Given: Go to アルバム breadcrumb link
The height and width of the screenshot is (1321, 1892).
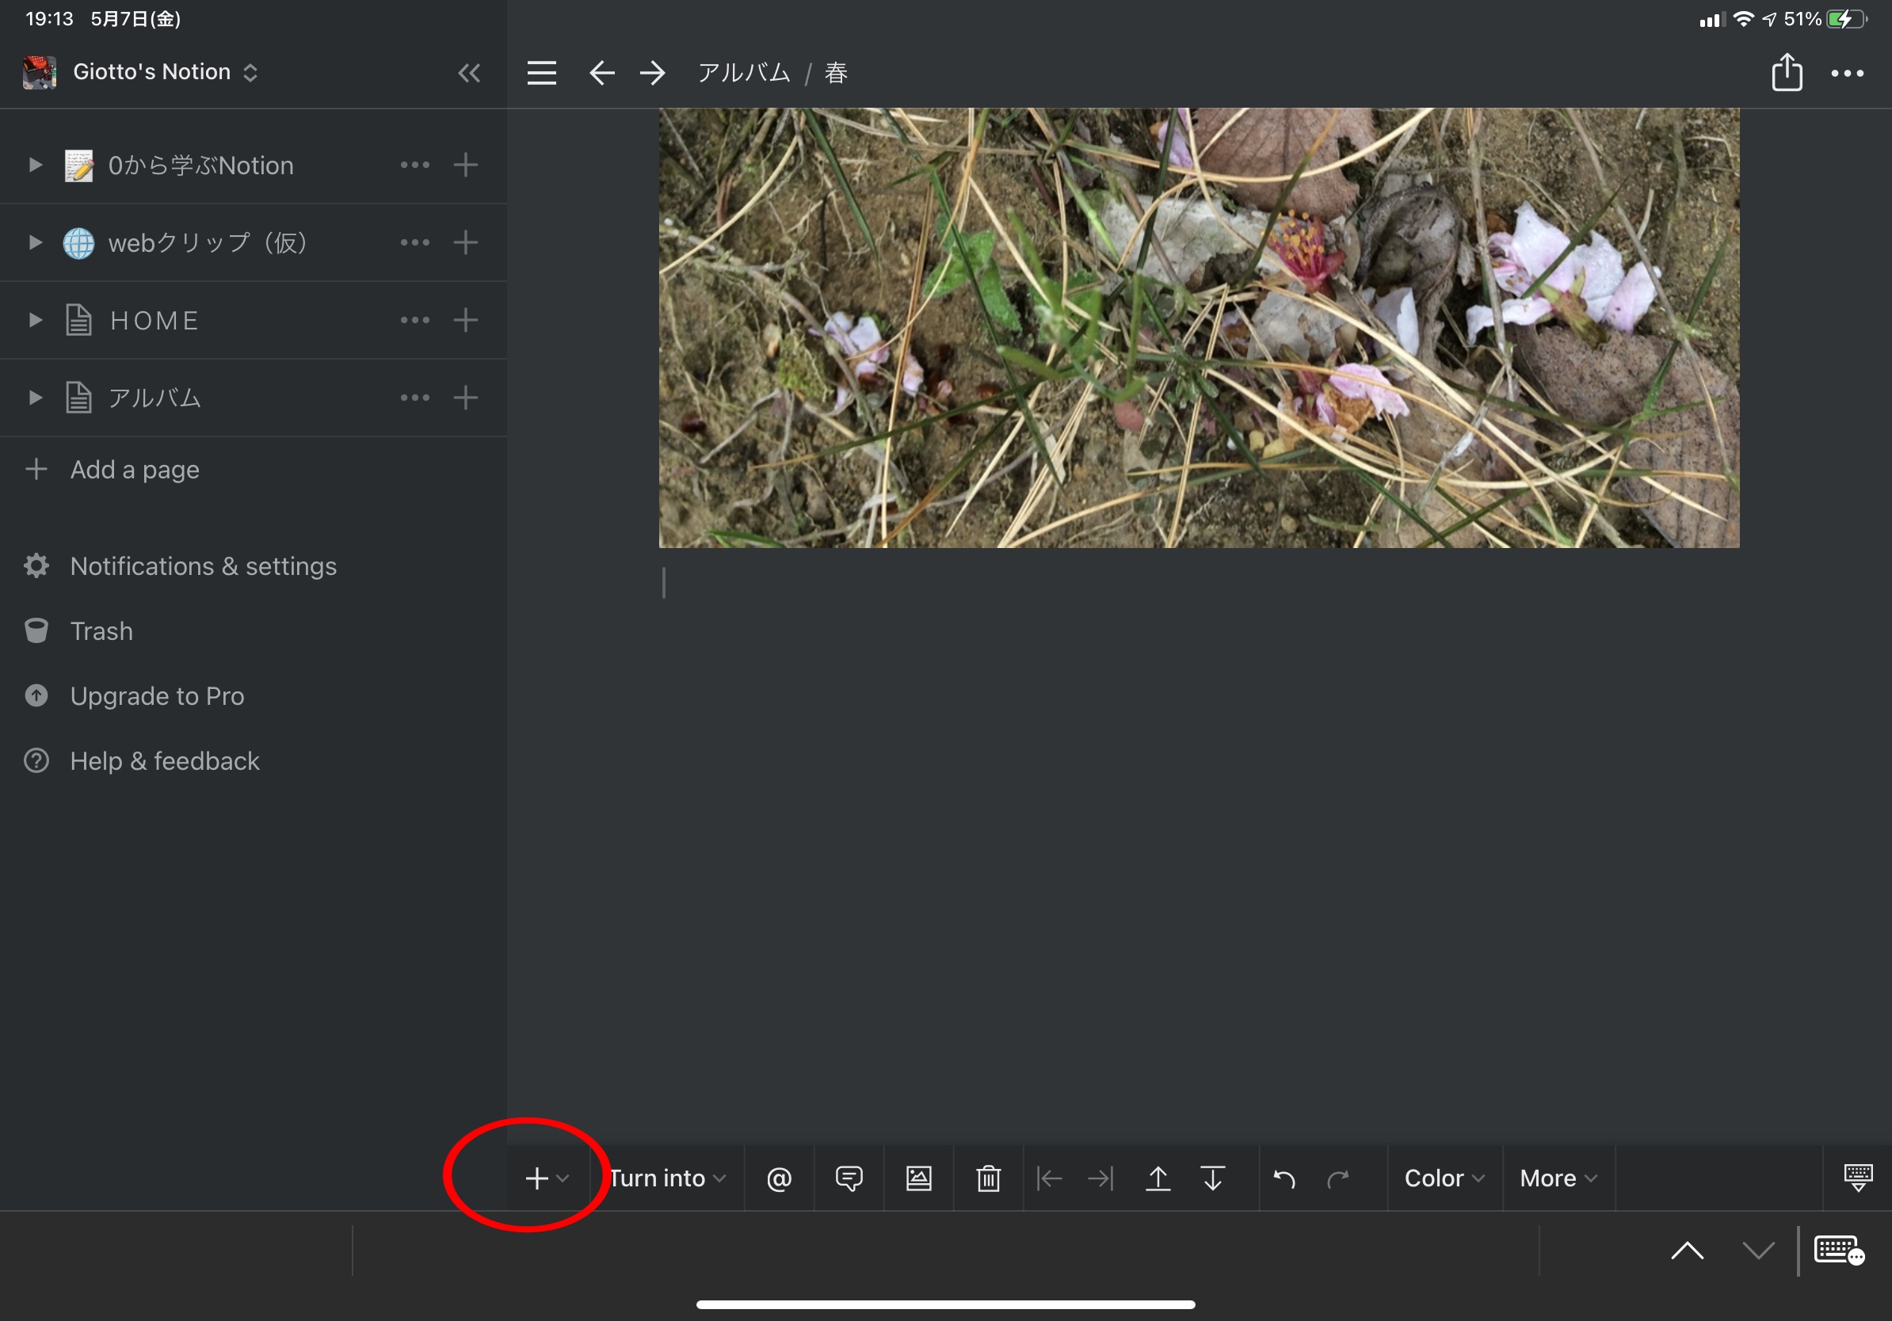Looking at the screenshot, I should tap(743, 74).
